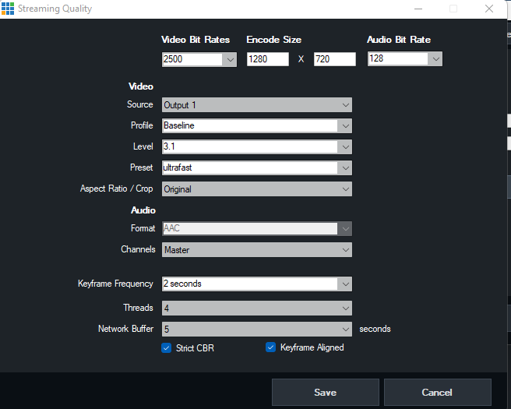Click the Cancel button
The width and height of the screenshot is (511, 409).
[x=437, y=393]
